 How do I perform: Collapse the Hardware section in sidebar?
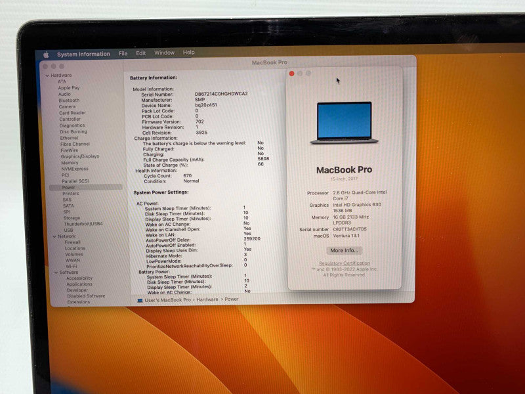47,76
